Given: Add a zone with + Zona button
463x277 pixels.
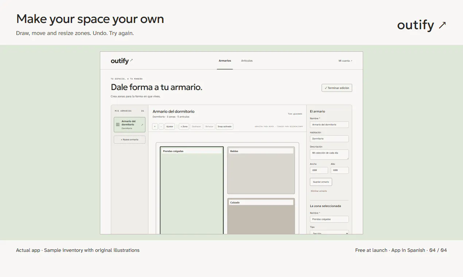Looking at the screenshot, I should [184, 126].
